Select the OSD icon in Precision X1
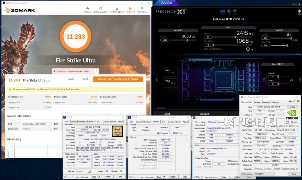 (223, 11)
